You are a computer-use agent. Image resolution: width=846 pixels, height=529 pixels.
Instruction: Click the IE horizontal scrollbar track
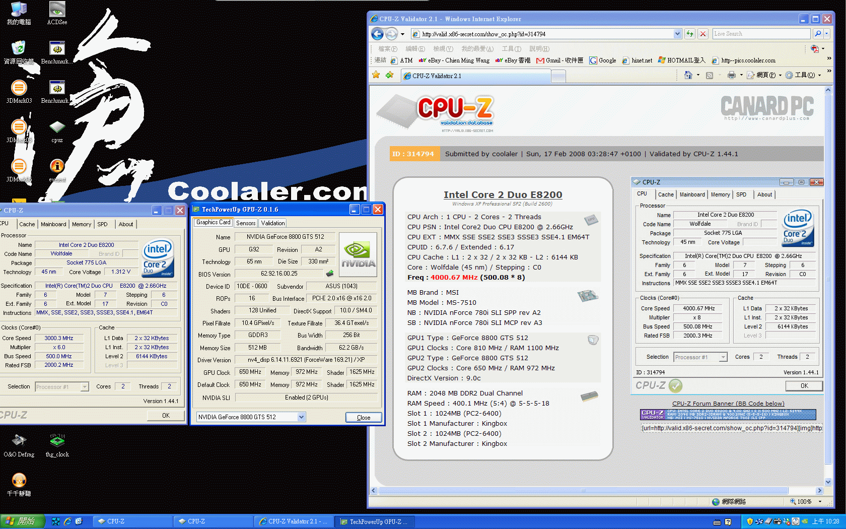point(596,490)
